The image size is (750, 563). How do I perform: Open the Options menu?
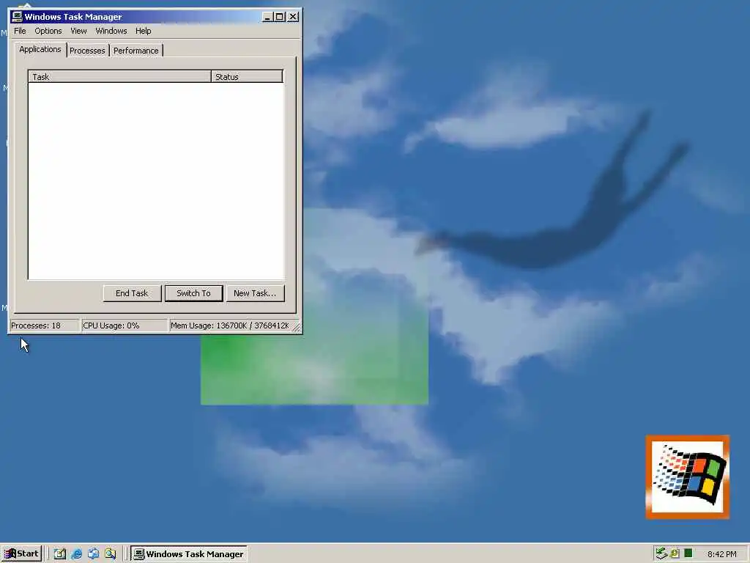(x=48, y=31)
